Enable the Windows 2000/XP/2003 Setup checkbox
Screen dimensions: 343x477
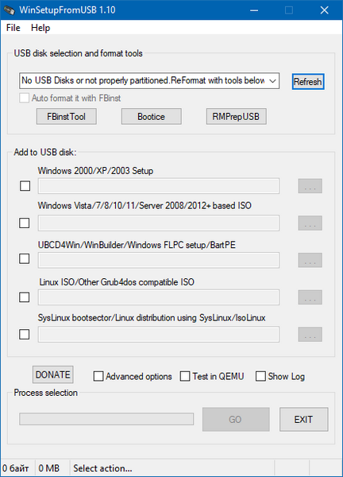tap(25, 186)
